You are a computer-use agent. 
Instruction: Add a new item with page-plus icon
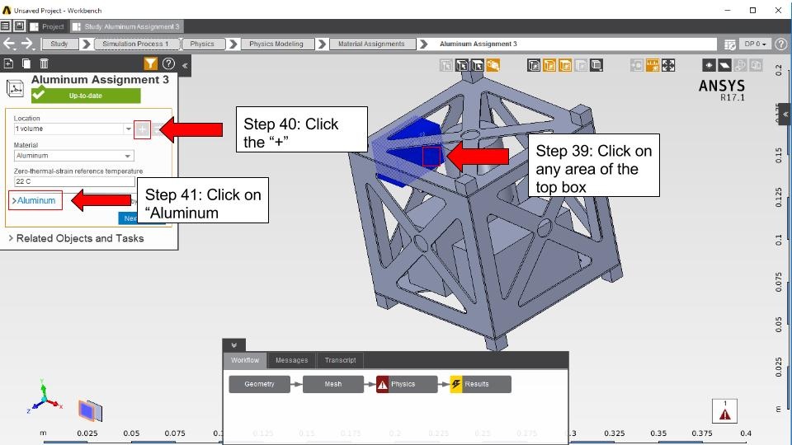pyautogui.click(x=8, y=63)
